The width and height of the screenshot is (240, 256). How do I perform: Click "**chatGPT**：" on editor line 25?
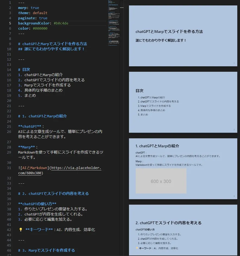pos(31,127)
